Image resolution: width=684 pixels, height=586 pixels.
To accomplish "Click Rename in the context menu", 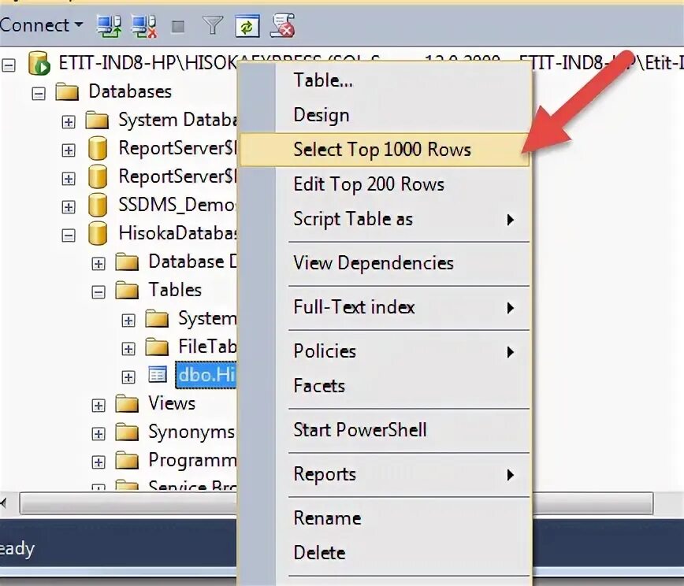I will coord(327,517).
